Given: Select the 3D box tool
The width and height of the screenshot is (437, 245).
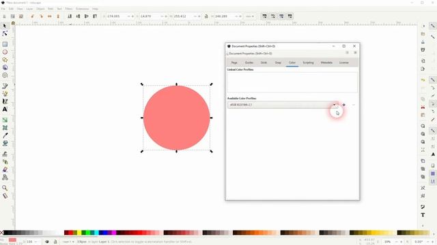Looking at the screenshot, I should (5, 67).
